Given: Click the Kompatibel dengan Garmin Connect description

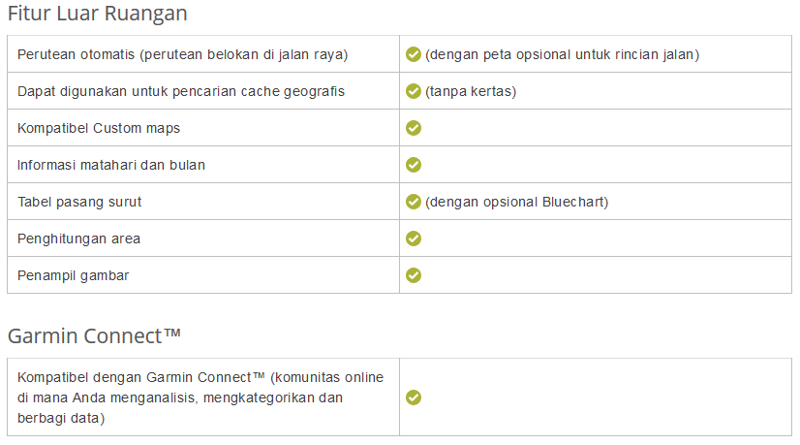Looking at the screenshot, I should 200,397.
